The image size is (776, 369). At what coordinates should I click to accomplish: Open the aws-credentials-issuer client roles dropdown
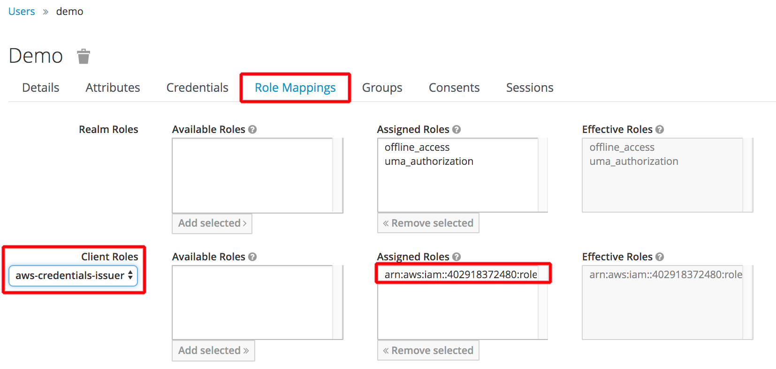(x=73, y=275)
